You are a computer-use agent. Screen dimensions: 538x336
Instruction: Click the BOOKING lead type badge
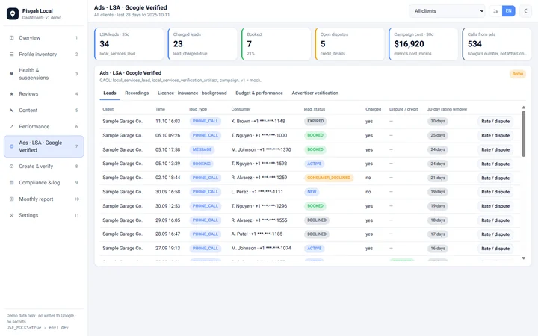202,164
